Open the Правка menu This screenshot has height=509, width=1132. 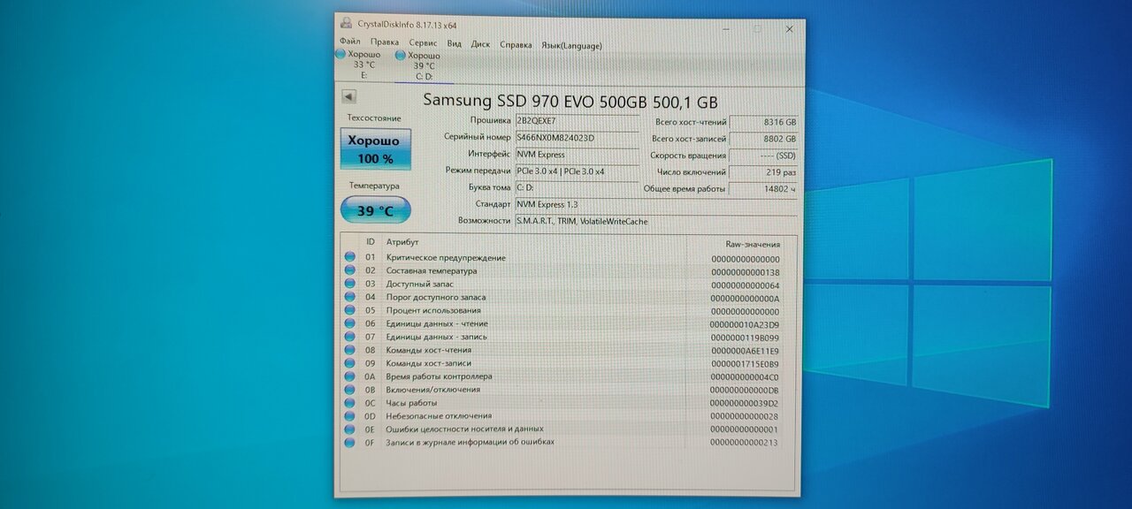pos(384,42)
